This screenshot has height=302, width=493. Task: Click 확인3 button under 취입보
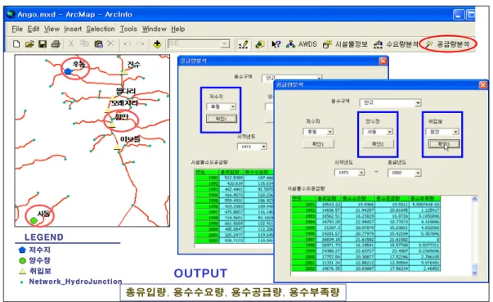click(444, 144)
